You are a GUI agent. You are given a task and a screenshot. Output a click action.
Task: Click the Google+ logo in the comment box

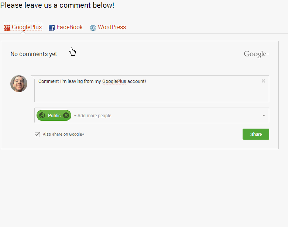tap(256, 54)
